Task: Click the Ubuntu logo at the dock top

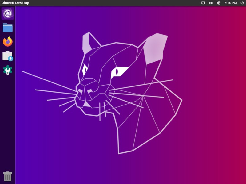Action: click(7, 13)
